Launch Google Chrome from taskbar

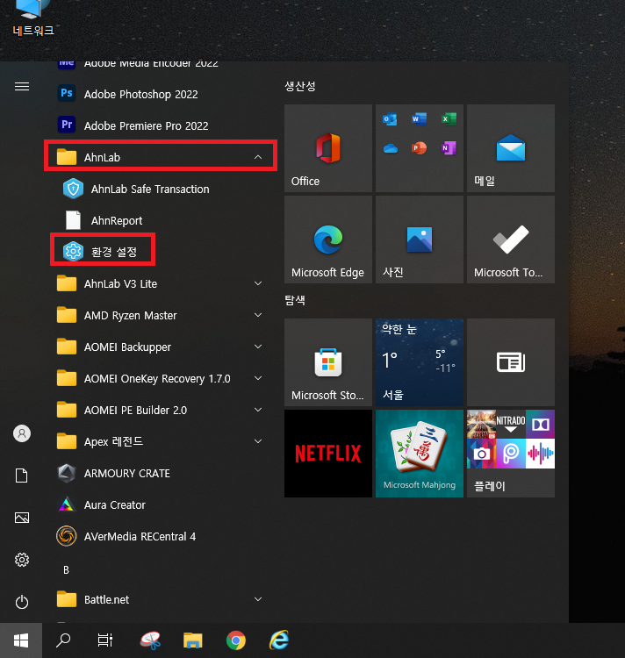pos(236,640)
